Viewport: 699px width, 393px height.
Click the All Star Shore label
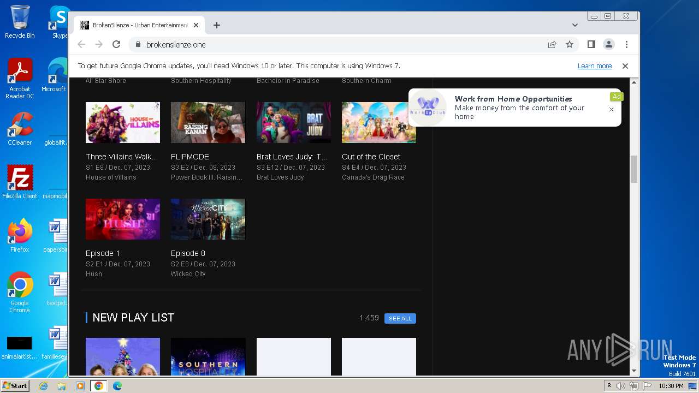[x=106, y=81]
